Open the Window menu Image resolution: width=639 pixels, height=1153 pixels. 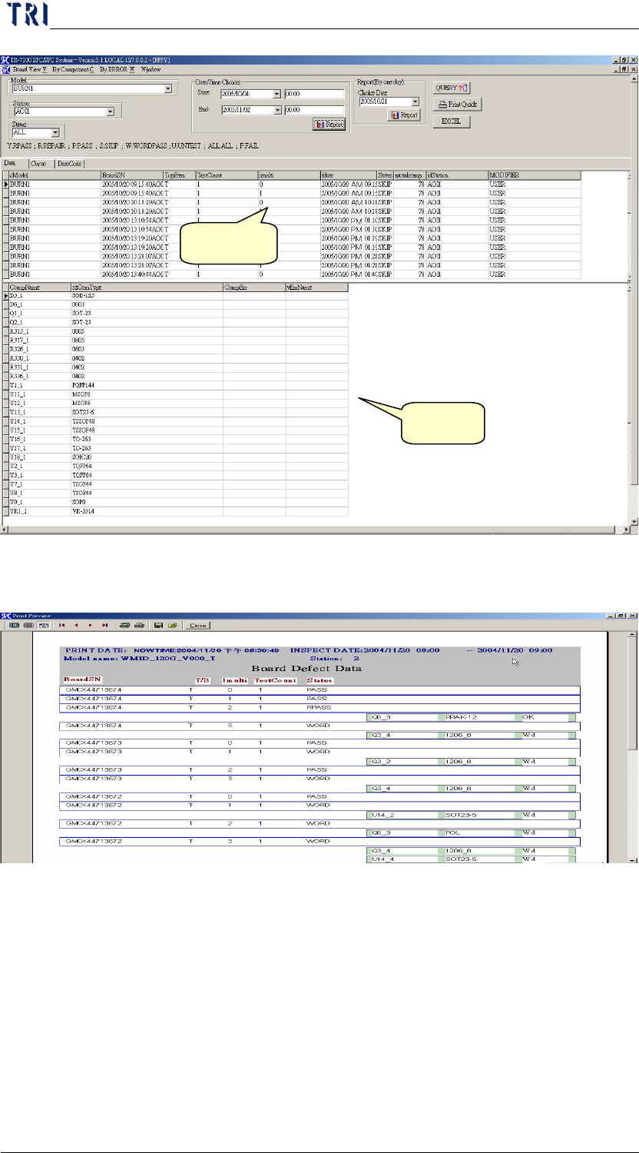click(x=151, y=68)
